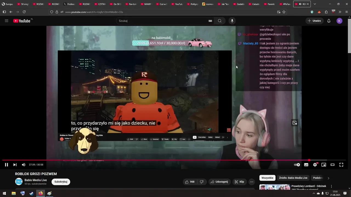Open the more actions ellipsis under video

(252, 182)
